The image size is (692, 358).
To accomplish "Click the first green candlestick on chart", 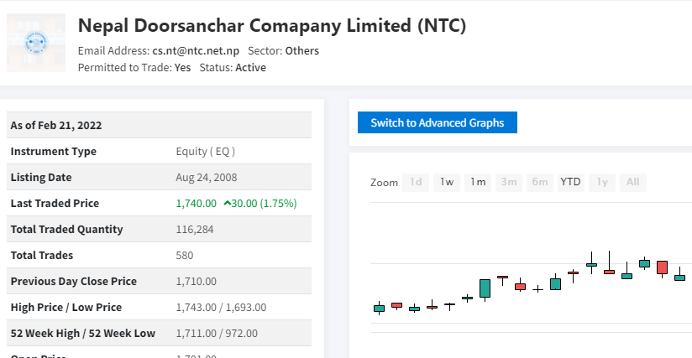I will tap(379, 308).
